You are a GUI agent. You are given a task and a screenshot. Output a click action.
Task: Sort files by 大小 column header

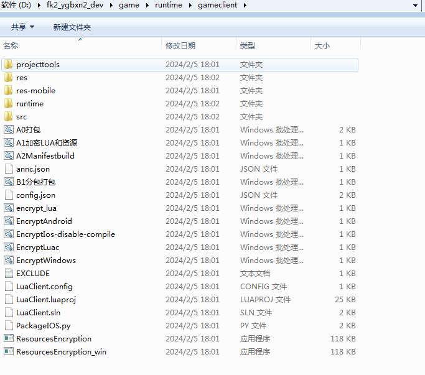[322, 46]
